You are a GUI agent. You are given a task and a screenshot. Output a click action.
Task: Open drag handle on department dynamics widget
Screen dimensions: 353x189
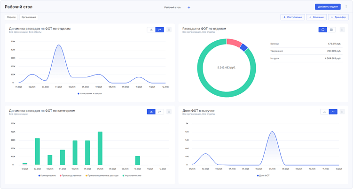169,30
